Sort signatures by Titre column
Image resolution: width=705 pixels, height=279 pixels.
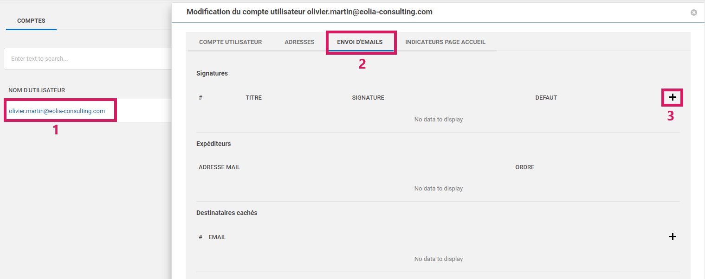coord(253,98)
